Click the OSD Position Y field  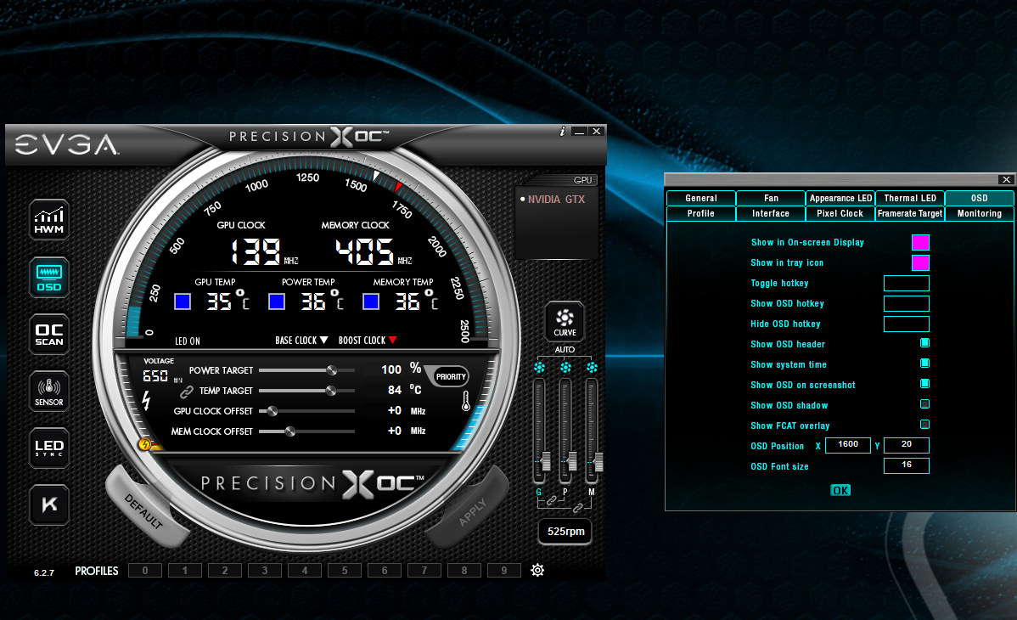pyautogui.click(x=907, y=445)
